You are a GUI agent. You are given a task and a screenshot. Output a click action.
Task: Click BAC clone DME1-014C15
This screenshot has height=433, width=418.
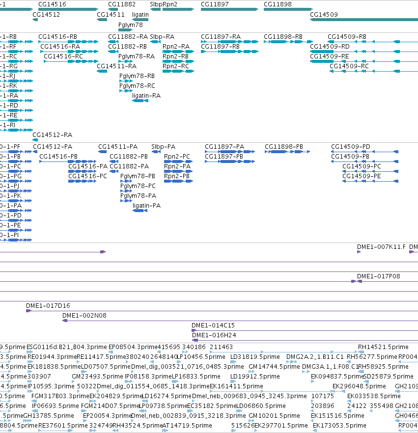click(213, 325)
